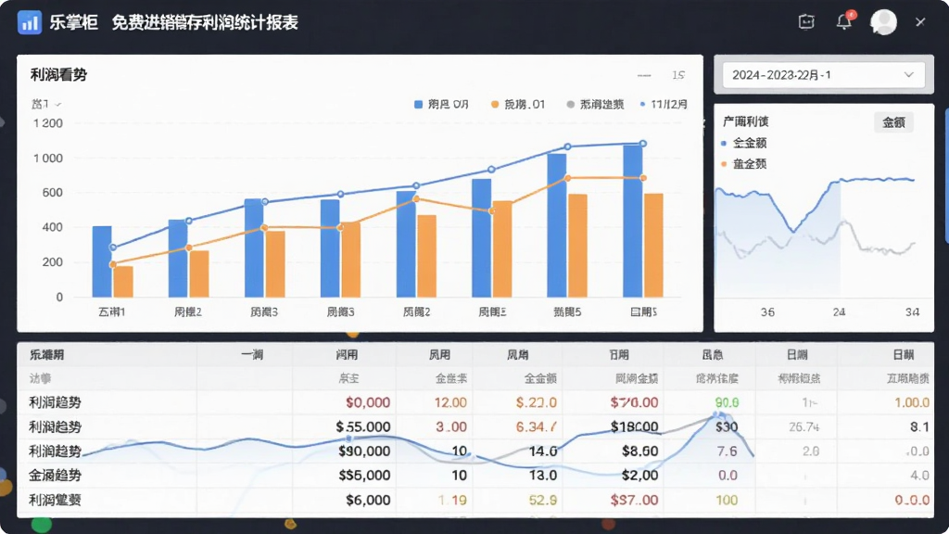This screenshot has height=534, width=949.
Task: Click the $6,000 cell
Action: click(x=367, y=500)
